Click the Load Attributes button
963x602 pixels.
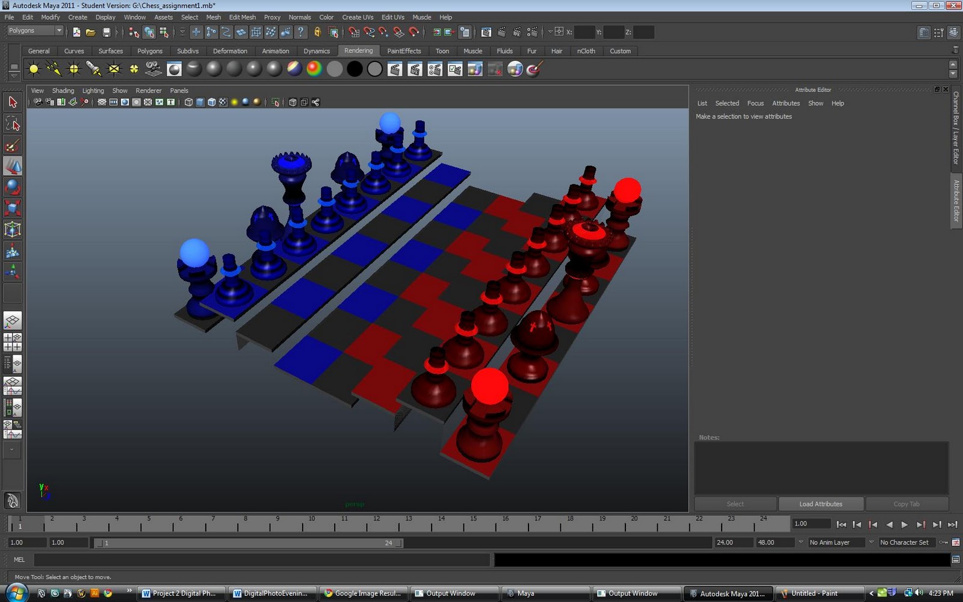pos(820,504)
